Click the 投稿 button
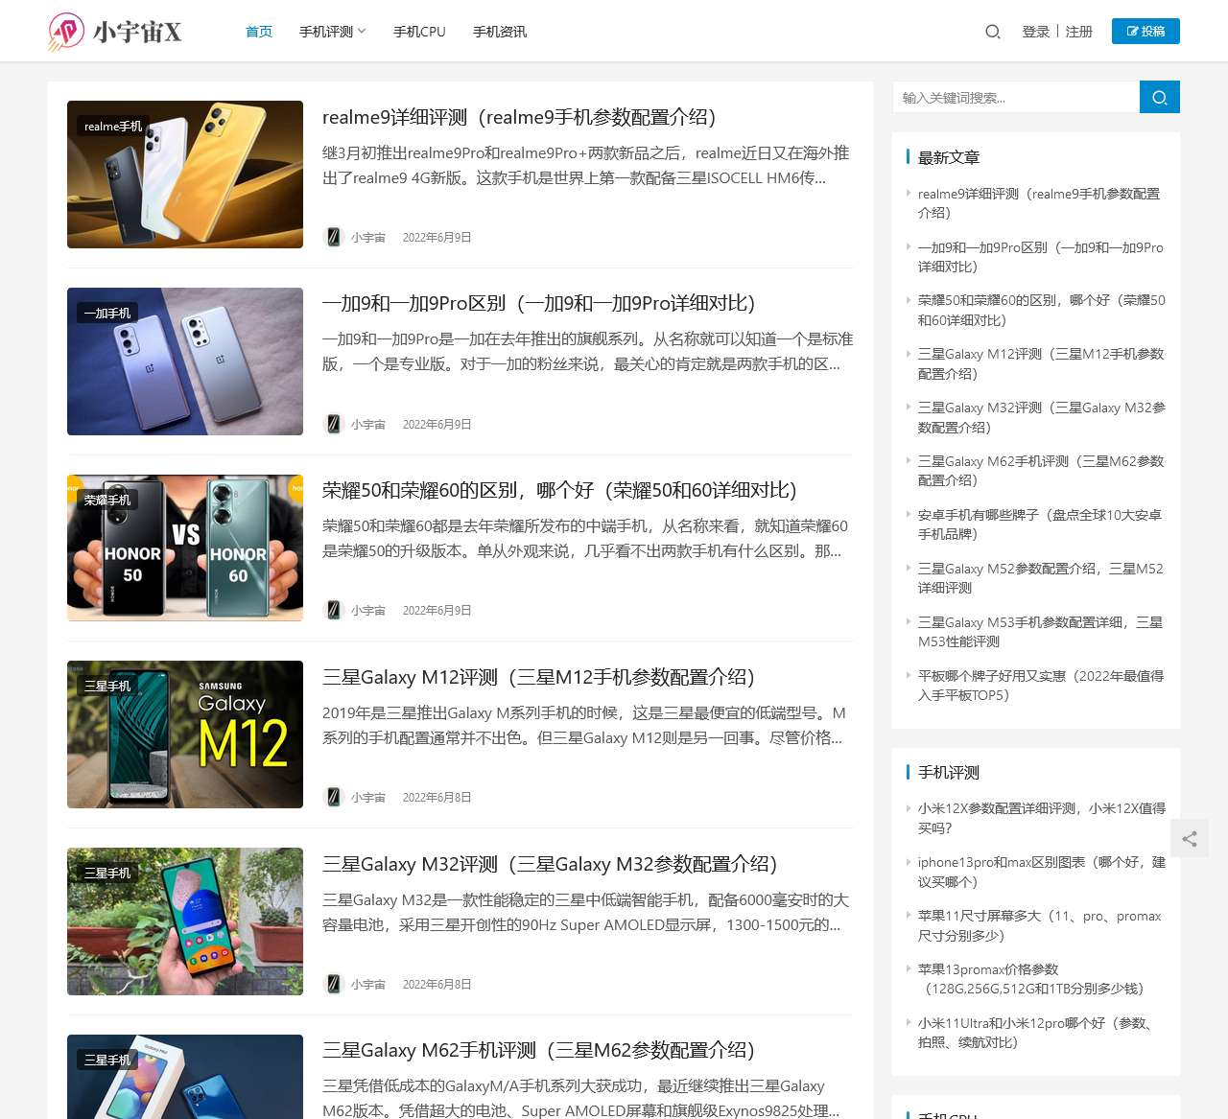This screenshot has height=1119, width=1228. click(x=1145, y=31)
